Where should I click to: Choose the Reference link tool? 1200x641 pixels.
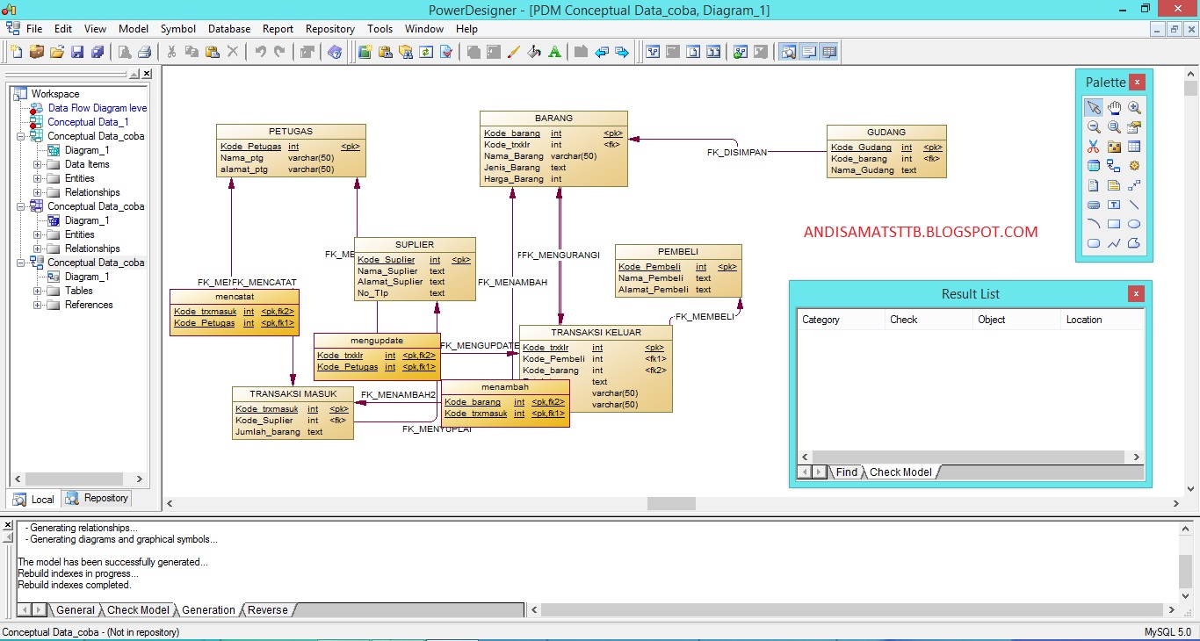pos(1114,166)
